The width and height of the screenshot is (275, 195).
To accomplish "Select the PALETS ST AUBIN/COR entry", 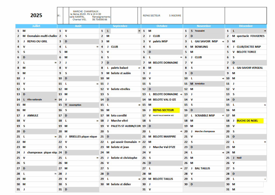I will [126, 126].
